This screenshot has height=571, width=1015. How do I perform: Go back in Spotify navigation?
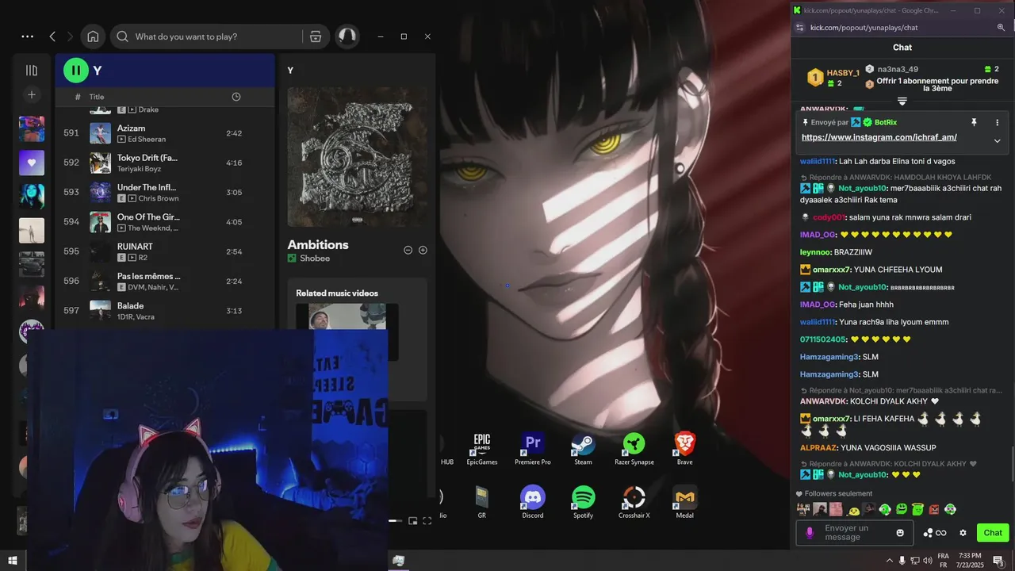pyautogui.click(x=52, y=36)
